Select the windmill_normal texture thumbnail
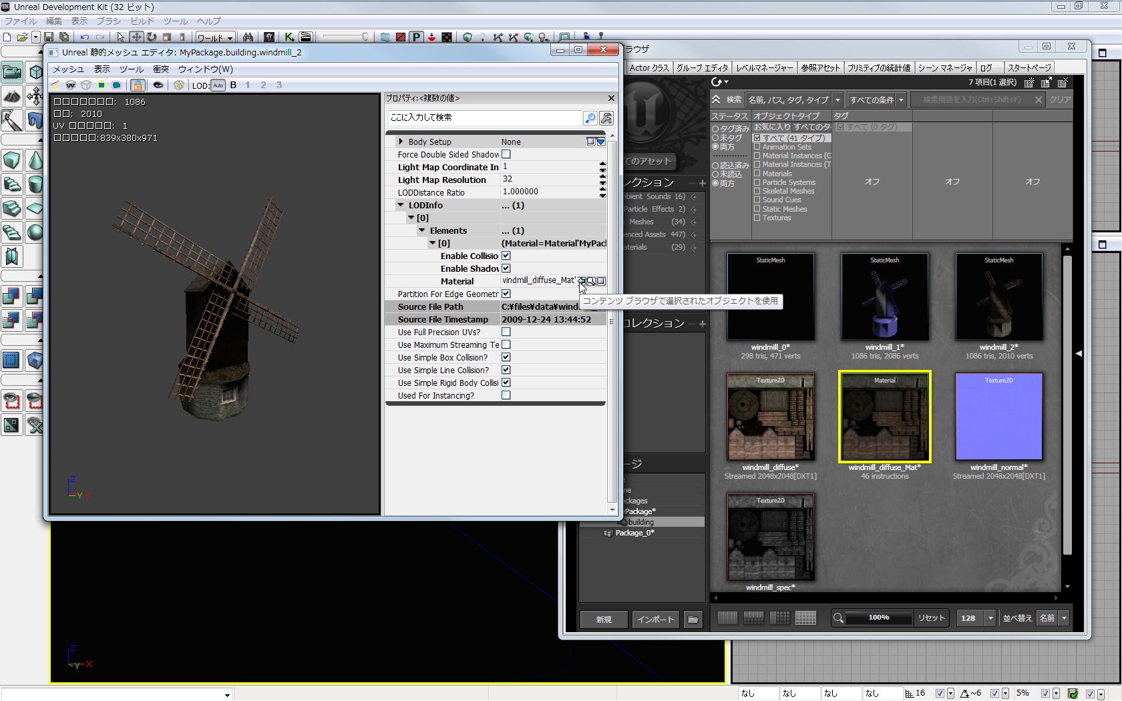1122x701 pixels. click(998, 417)
